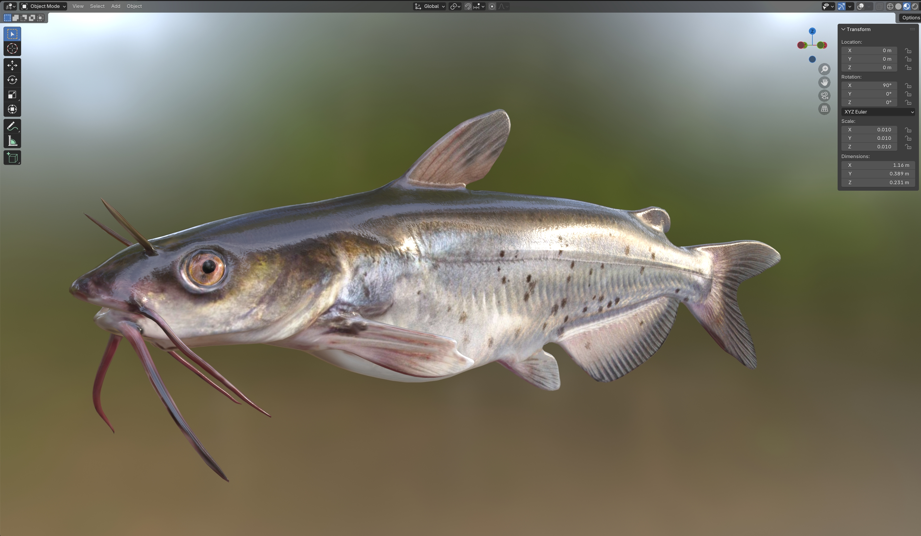This screenshot has width=921, height=536.
Task: Open the Select menu
Action: pyautogui.click(x=97, y=6)
